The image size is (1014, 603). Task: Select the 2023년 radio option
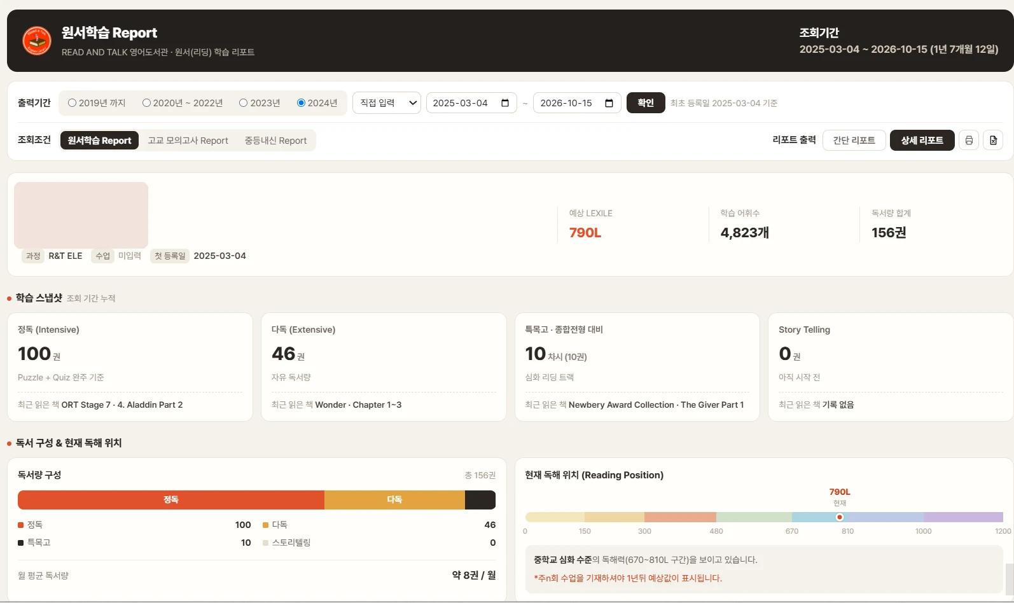pos(260,103)
